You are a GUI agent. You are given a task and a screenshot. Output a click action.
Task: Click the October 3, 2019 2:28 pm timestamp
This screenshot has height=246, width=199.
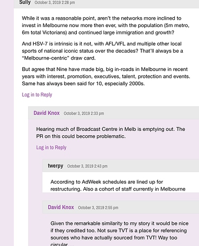pos(55,2)
